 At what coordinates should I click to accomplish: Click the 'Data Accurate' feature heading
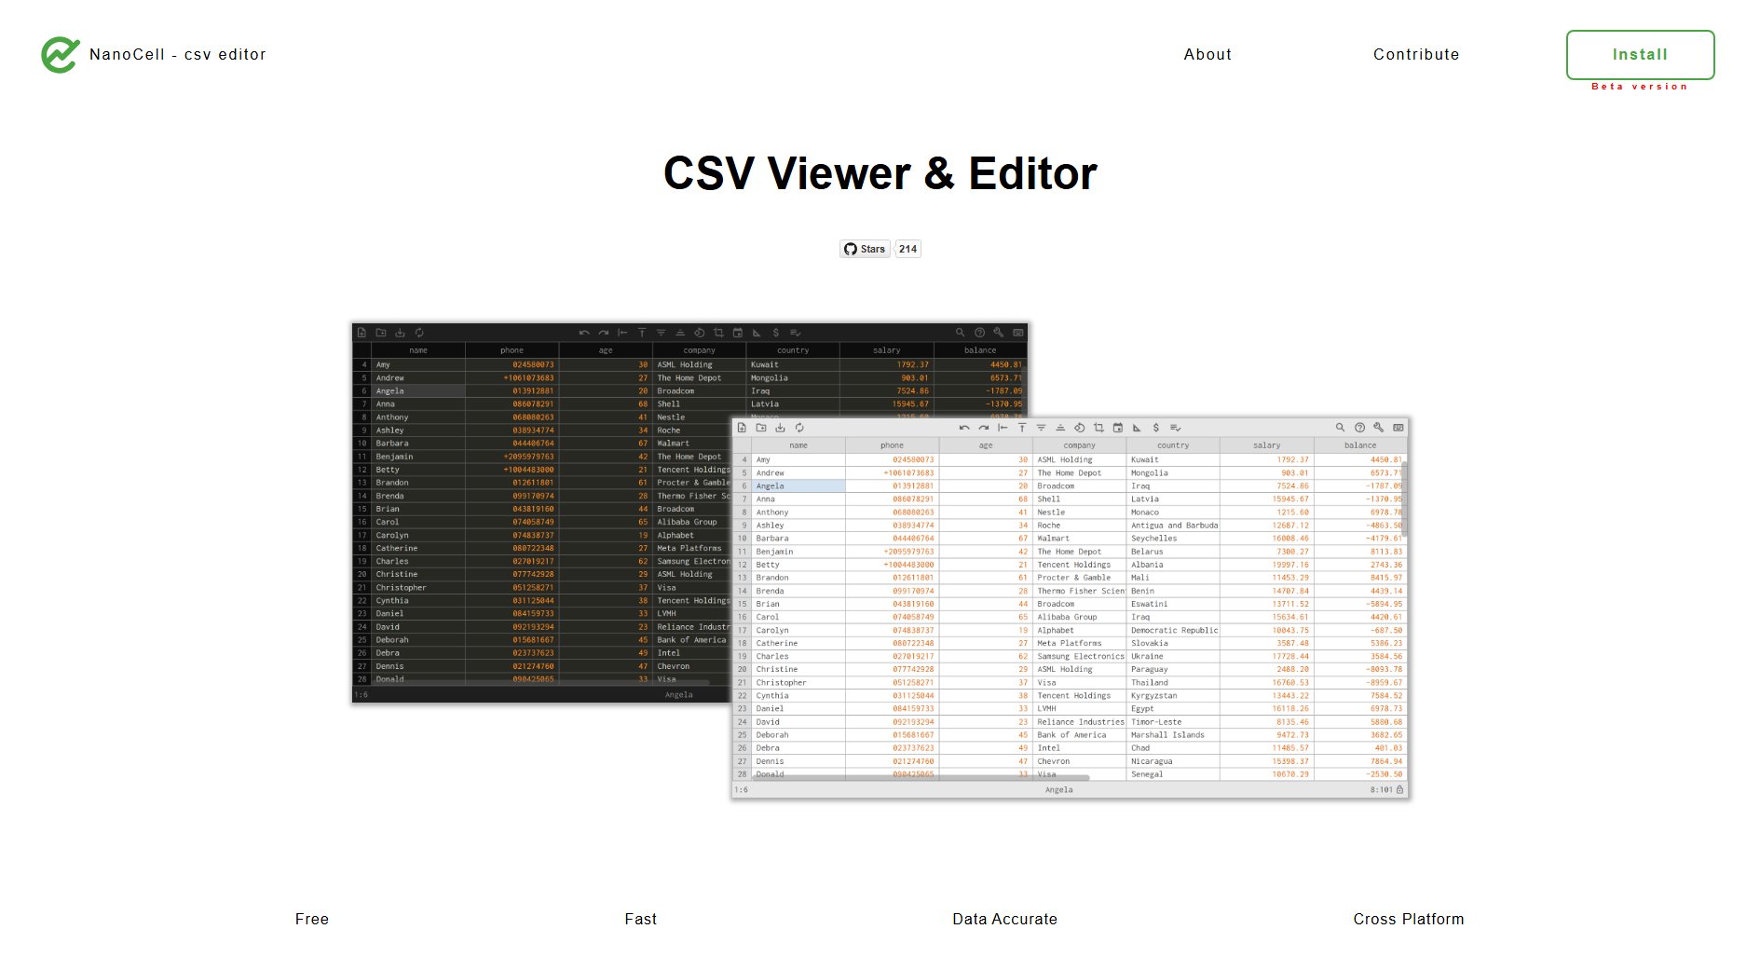coord(1005,919)
